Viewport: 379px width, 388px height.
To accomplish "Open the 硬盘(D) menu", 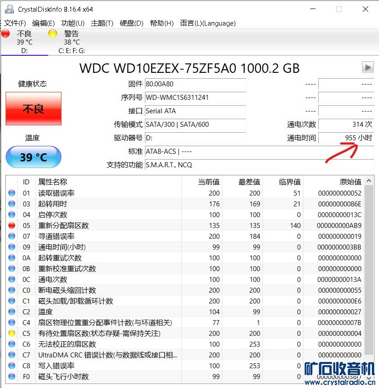I will pyautogui.click(x=131, y=23).
